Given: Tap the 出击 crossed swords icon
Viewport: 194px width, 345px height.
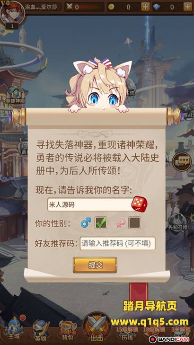Looking at the screenshot, I should pos(97,328).
